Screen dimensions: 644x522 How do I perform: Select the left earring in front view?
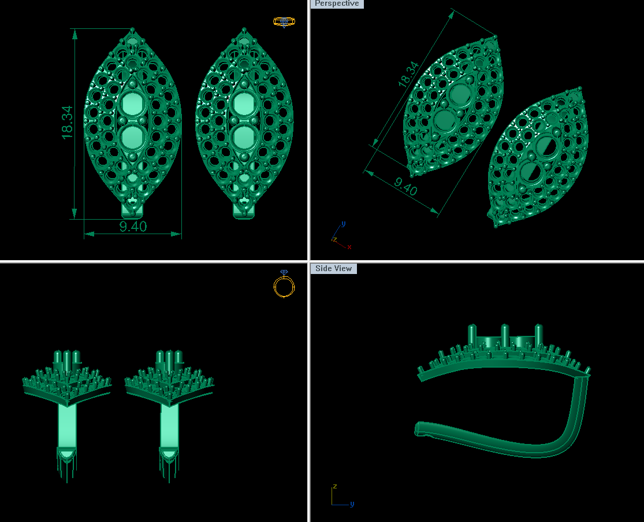point(67,415)
